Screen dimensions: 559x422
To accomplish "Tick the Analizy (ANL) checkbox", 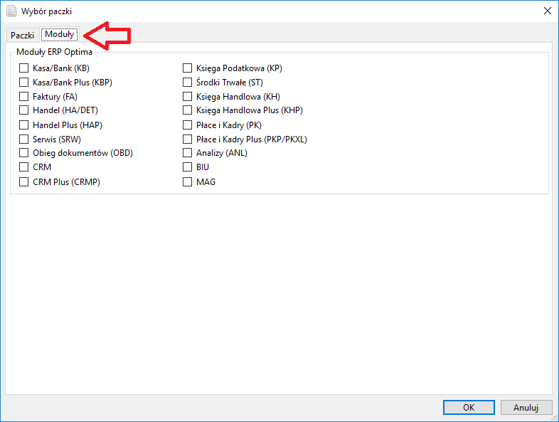I will click(x=188, y=153).
